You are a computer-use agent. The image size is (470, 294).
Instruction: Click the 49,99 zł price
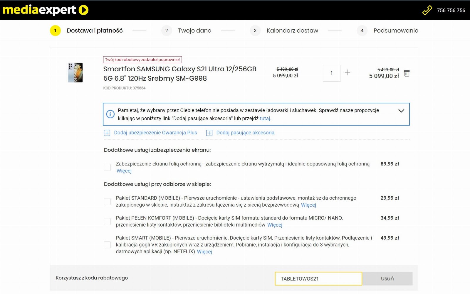point(390,238)
